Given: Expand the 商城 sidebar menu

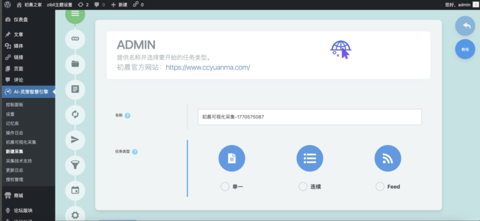Looking at the screenshot, I should coord(18,196).
